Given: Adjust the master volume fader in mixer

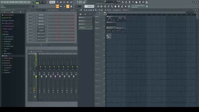Looking at the screenshot, I should [x=36, y=77].
